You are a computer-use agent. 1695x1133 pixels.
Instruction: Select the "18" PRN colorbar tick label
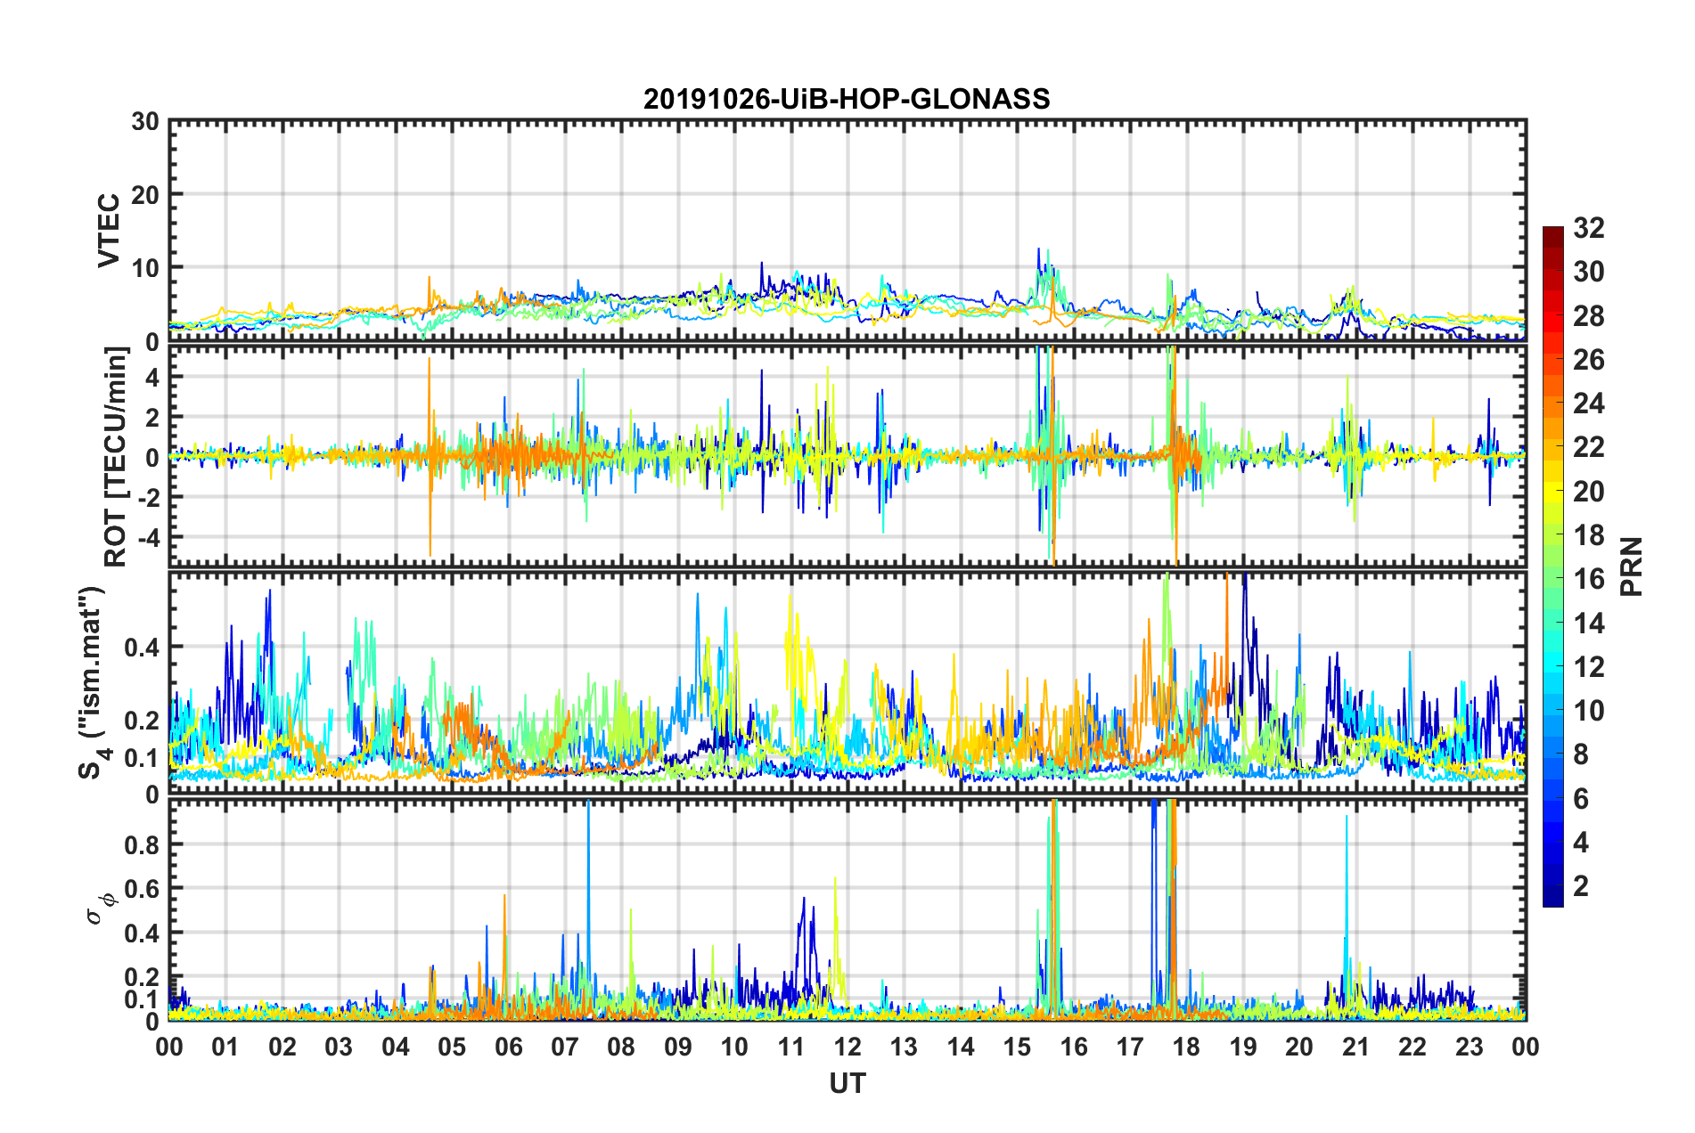1588,535
